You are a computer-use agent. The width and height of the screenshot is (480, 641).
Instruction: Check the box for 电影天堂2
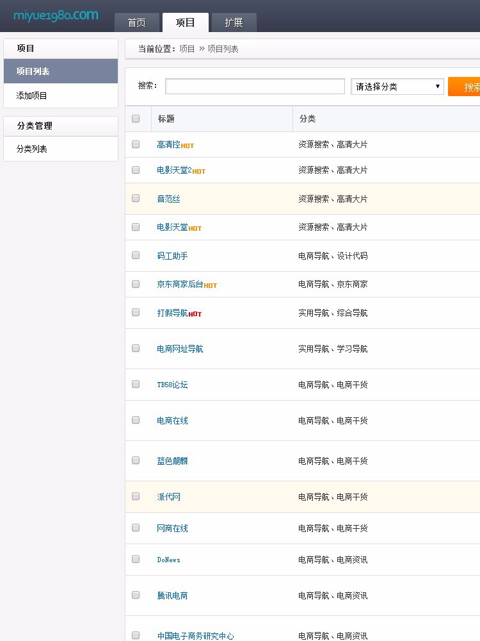136,170
